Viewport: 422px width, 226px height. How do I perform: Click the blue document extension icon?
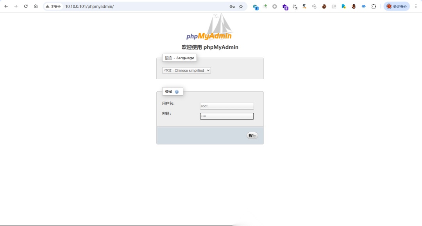(x=344, y=7)
